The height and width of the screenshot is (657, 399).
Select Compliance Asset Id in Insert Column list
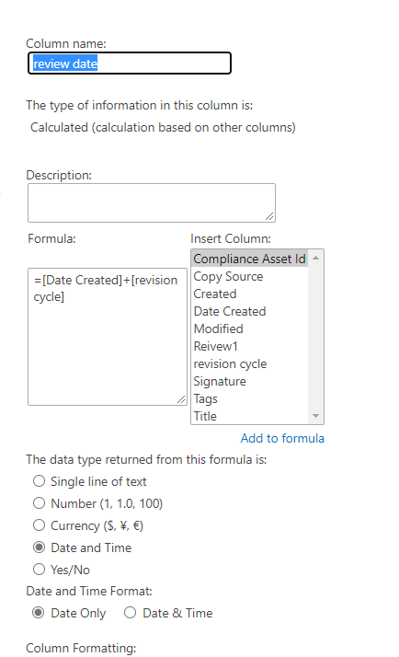[249, 259]
